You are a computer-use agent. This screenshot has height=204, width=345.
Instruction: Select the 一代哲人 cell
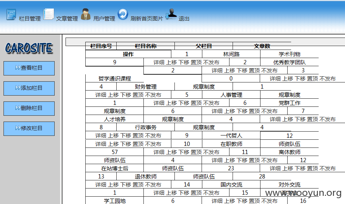(231, 135)
